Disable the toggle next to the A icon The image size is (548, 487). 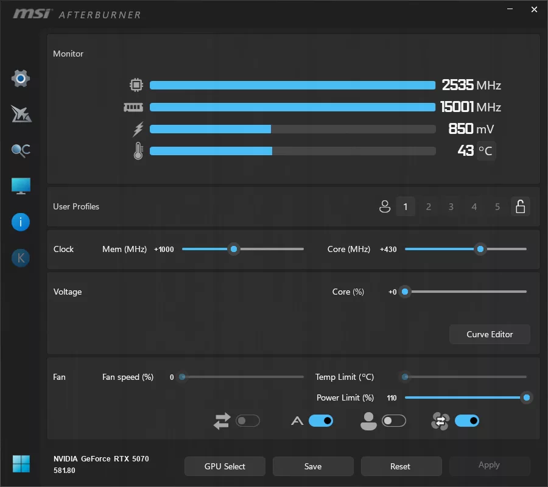321,421
